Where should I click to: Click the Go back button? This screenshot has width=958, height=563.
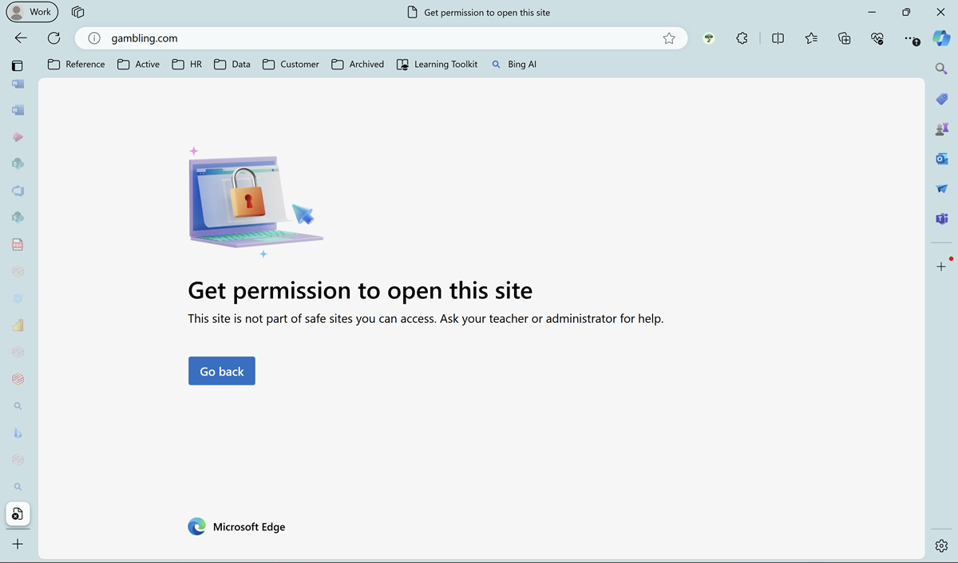click(x=221, y=370)
